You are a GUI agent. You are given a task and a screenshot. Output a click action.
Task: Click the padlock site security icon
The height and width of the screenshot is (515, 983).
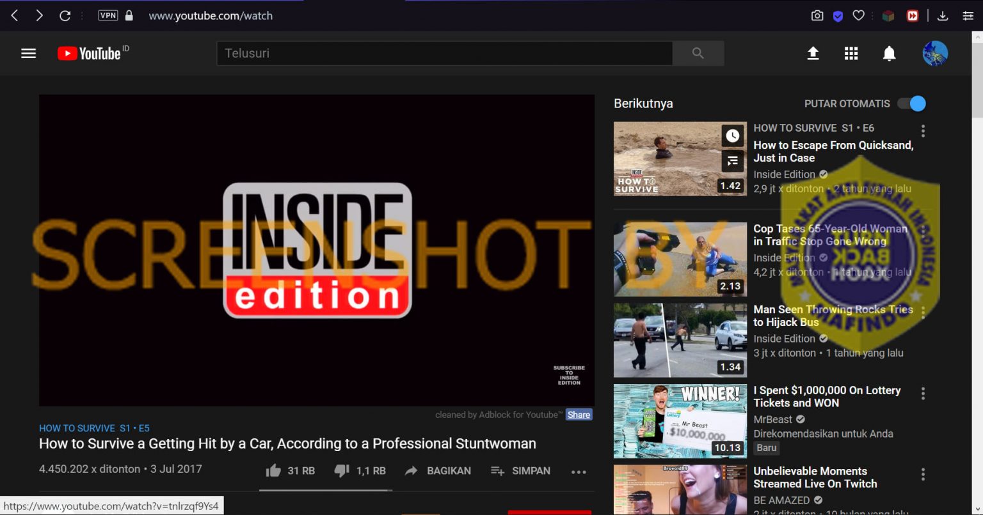tap(129, 15)
